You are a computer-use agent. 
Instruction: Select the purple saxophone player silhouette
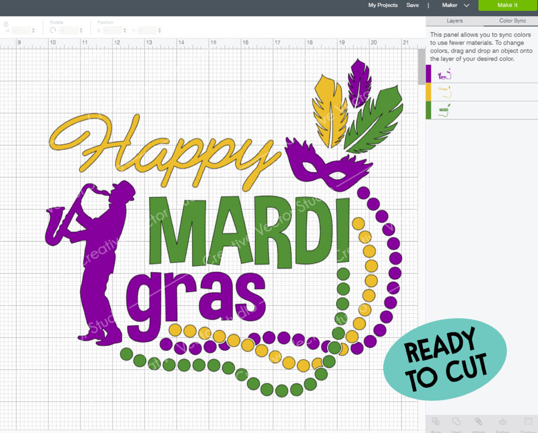(x=90, y=263)
